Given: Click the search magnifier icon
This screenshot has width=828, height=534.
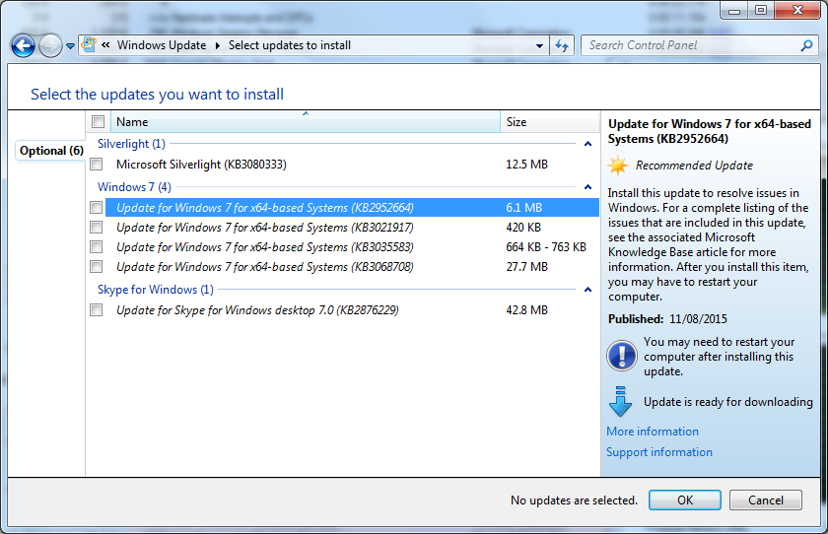Looking at the screenshot, I should pos(806,46).
